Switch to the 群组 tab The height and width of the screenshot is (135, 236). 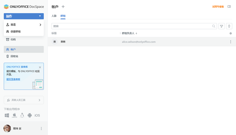point(63,16)
